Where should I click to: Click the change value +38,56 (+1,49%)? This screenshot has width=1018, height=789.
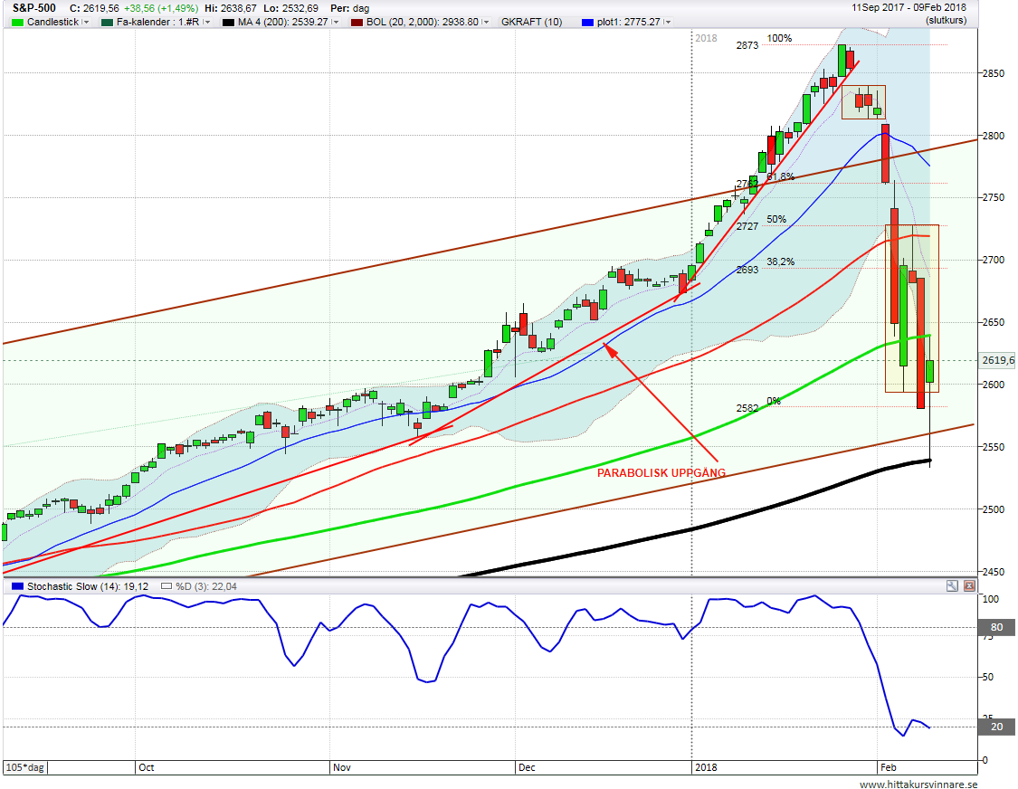click(x=160, y=8)
